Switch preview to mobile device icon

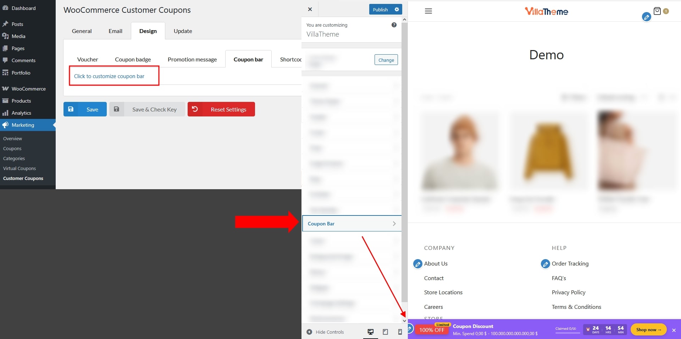pyautogui.click(x=400, y=332)
